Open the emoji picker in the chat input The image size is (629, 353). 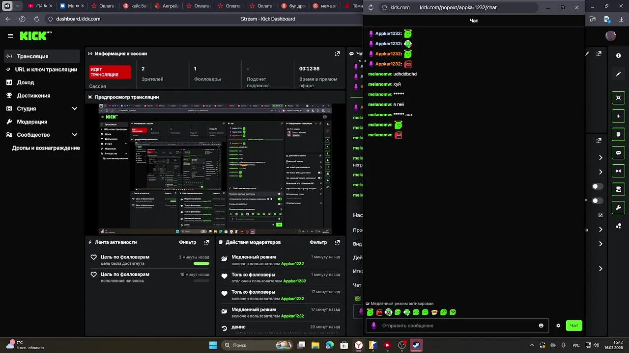pos(541,326)
